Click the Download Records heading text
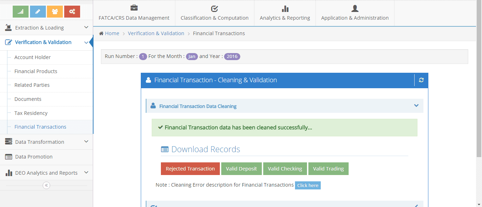 [x=206, y=149]
